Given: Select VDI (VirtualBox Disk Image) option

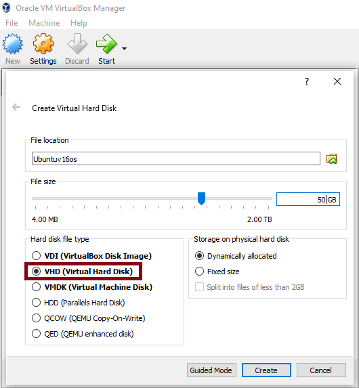Looking at the screenshot, I should [x=91, y=255].
